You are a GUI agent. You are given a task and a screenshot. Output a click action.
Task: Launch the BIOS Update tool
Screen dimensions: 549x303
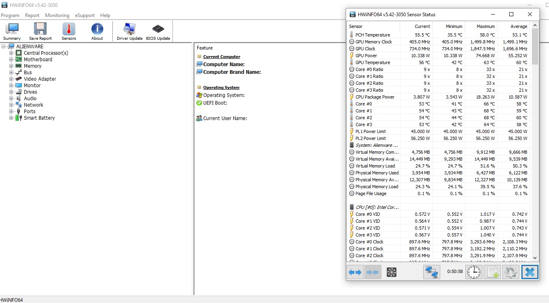point(158,31)
